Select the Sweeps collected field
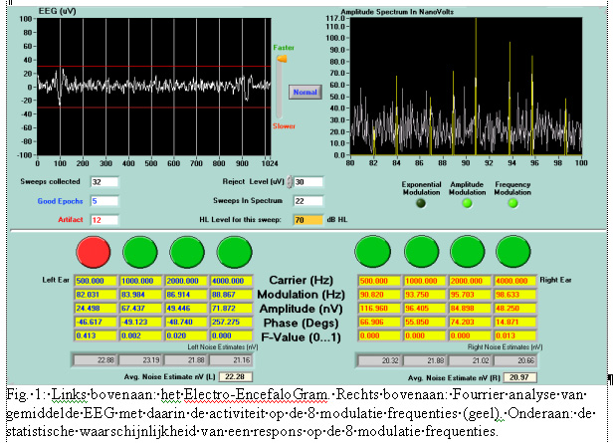Image resolution: width=613 pixels, height=443 pixels. pyautogui.click(x=103, y=182)
